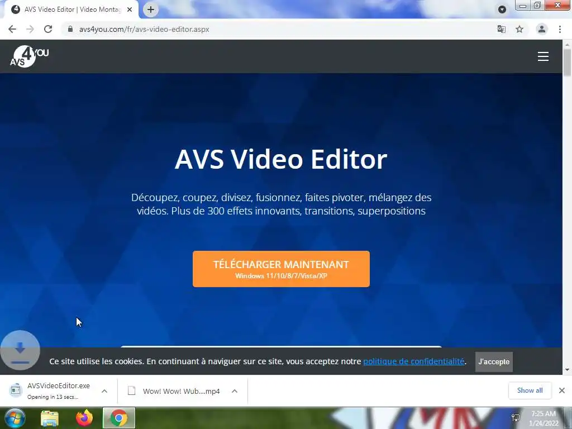Launch Firefox from the taskbar
The width and height of the screenshot is (572, 429).
tap(84, 418)
